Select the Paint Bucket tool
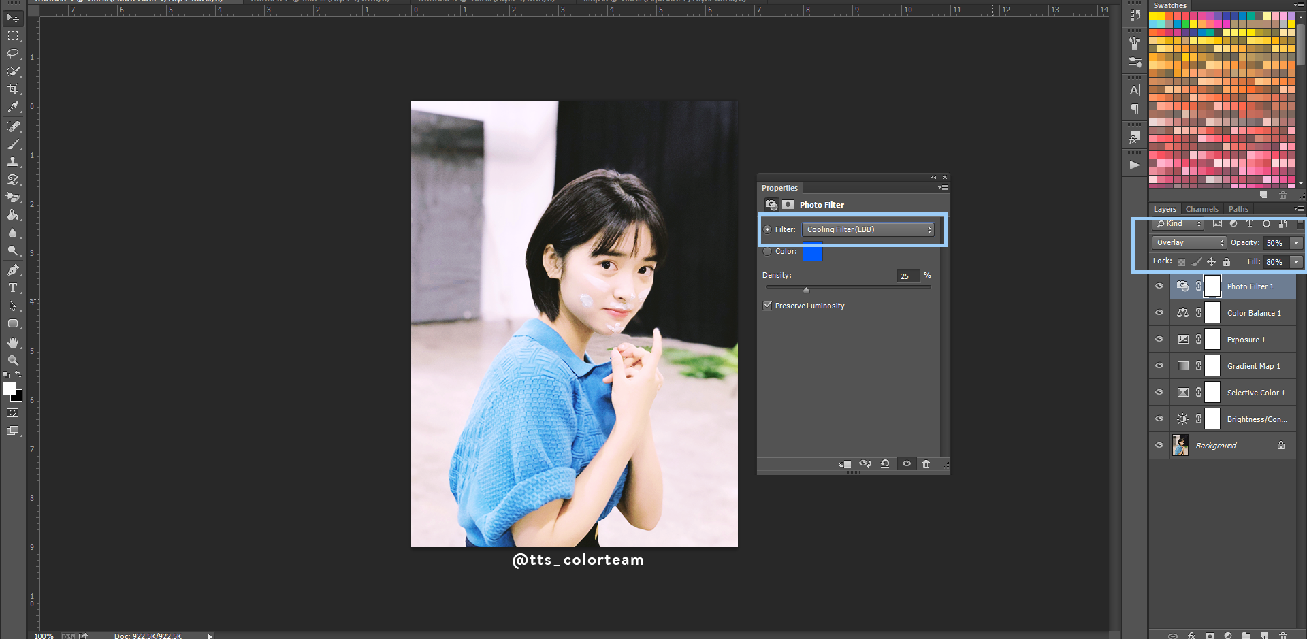This screenshot has height=639, width=1307. (x=13, y=215)
